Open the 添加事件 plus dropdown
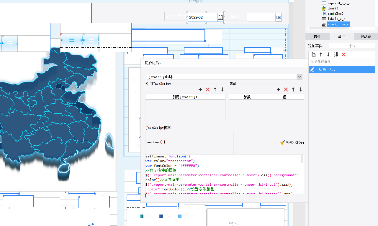Screen dimensions: 378x226 pos(352,46)
